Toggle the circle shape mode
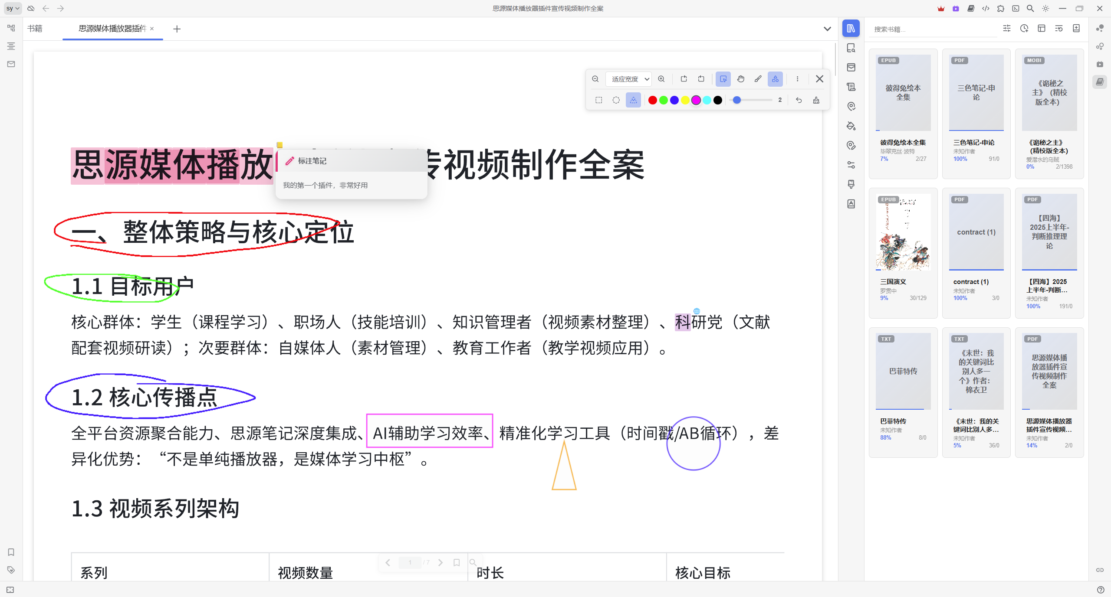The image size is (1111, 597). tap(616, 100)
